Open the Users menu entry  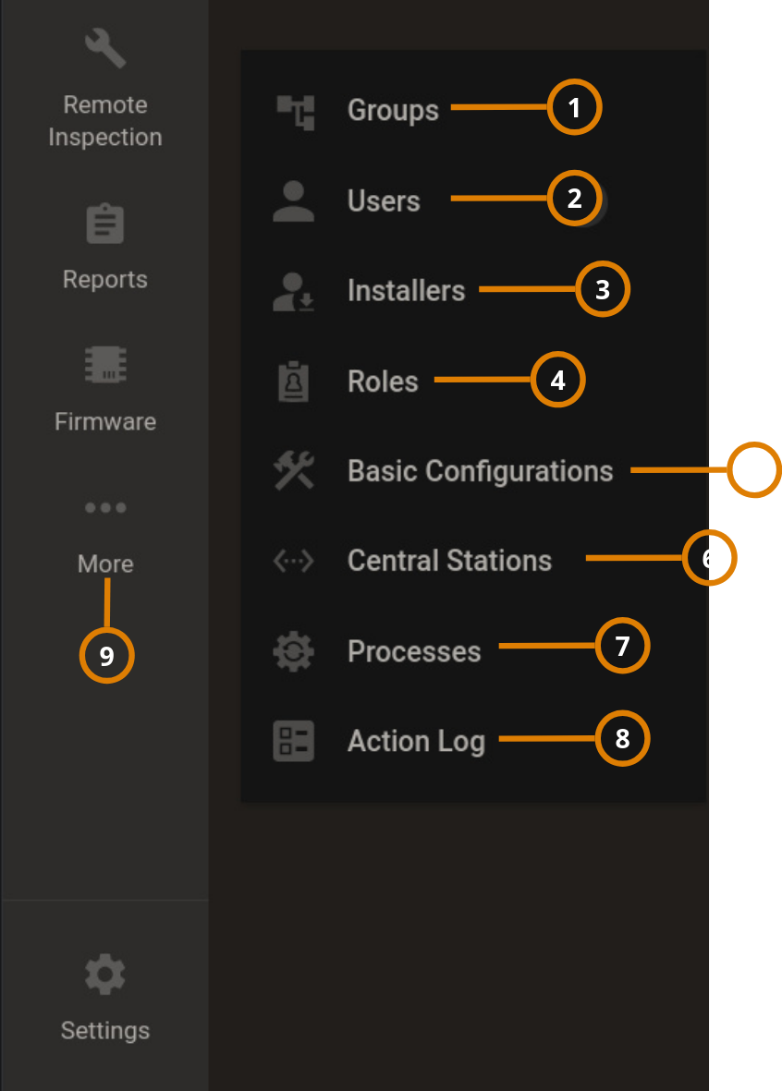pos(383,200)
